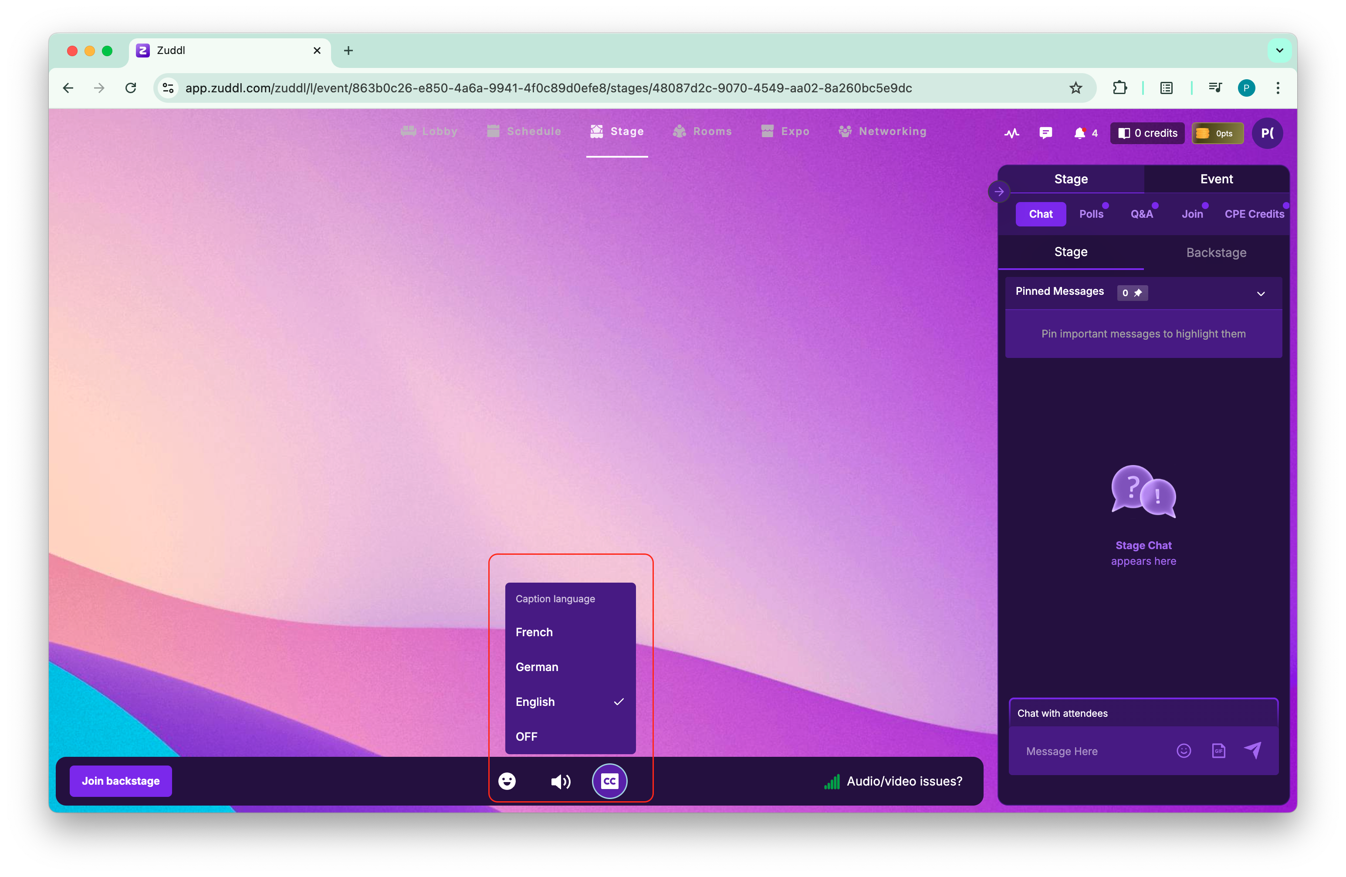Select French caption language

coord(534,631)
